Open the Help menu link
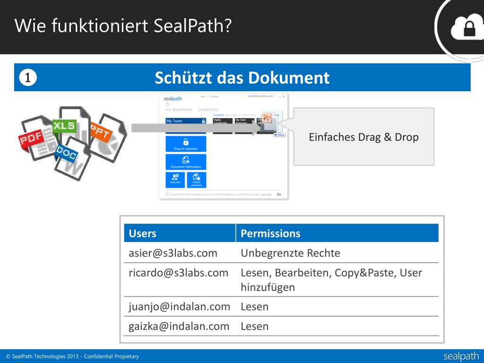This screenshot has height=363, width=484. click(203, 96)
